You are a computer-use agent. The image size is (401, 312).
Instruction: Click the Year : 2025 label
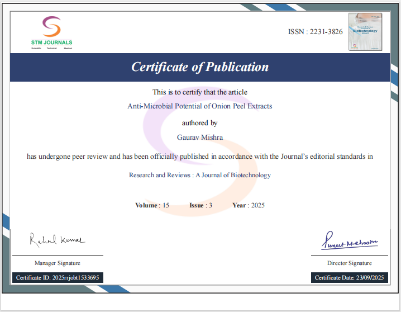(x=248, y=205)
